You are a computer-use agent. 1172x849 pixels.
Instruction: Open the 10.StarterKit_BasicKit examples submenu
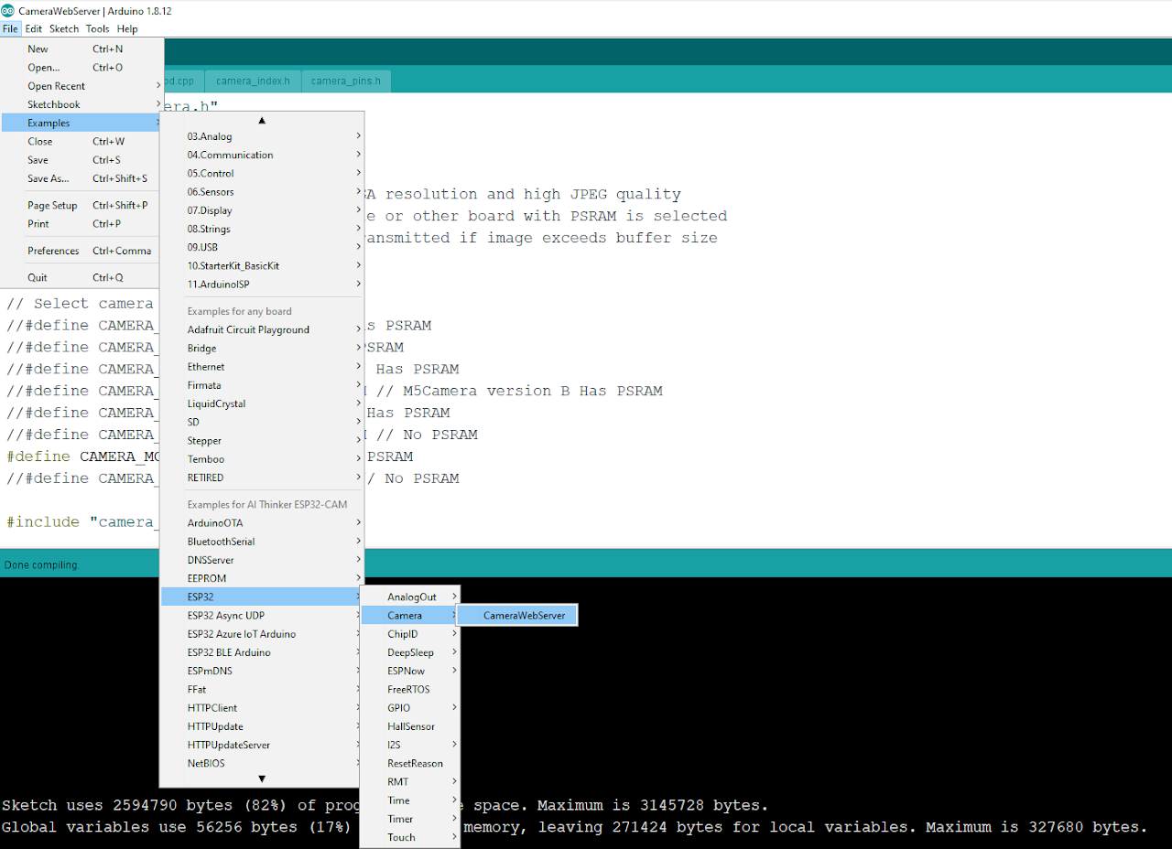point(262,265)
